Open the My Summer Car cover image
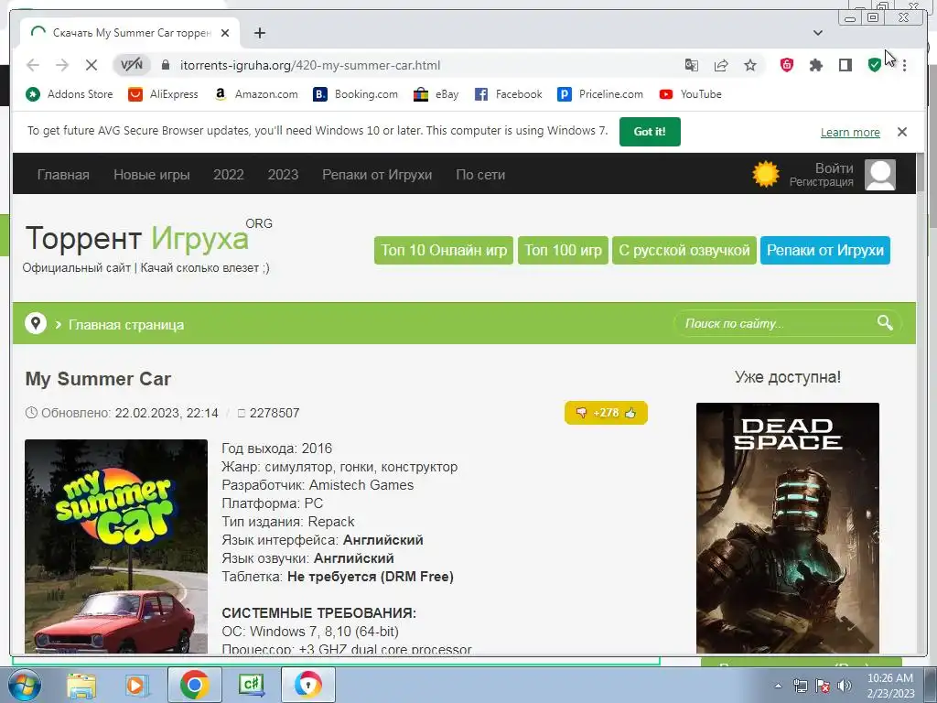This screenshot has width=937, height=703. pos(116,546)
